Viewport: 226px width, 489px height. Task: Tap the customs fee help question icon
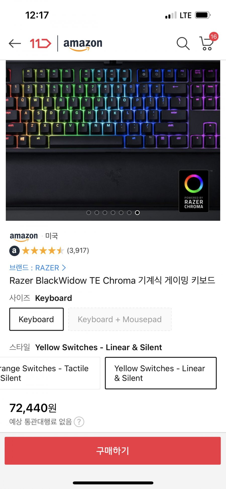[x=79, y=422]
